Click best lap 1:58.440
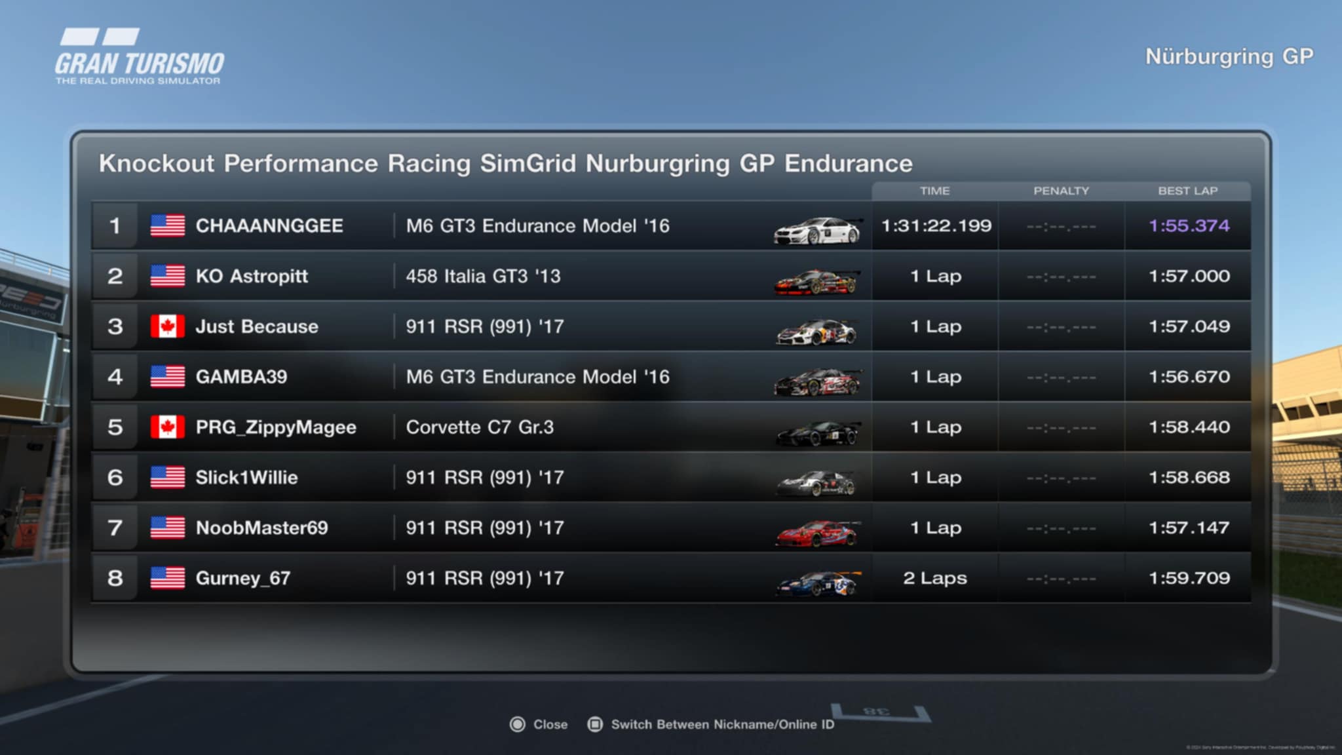Screen dimensions: 1342x755 [x=1189, y=427]
